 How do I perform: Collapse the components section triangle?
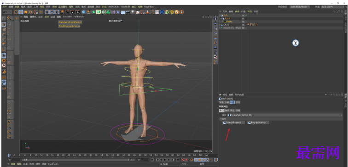point(220,119)
